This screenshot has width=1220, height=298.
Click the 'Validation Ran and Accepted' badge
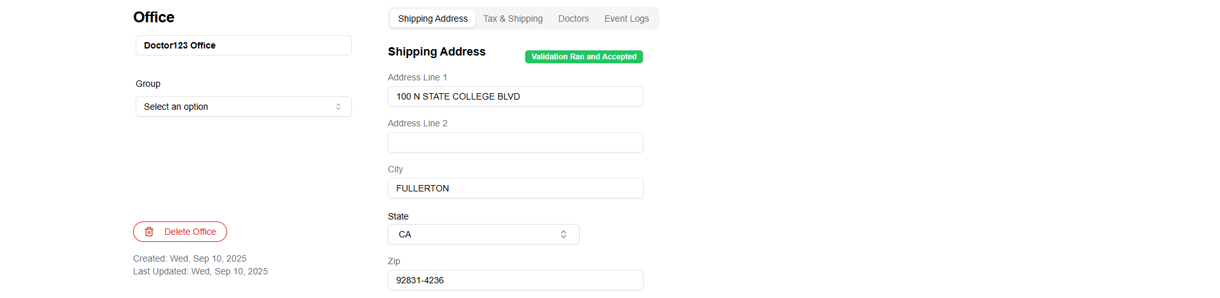coord(583,57)
